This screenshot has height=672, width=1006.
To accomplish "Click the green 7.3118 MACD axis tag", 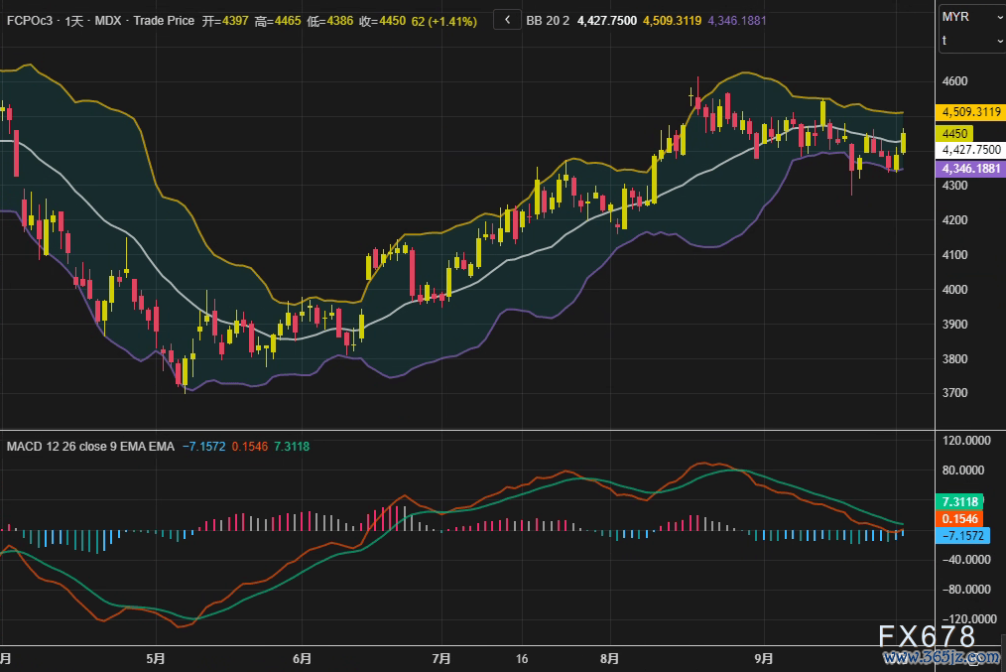I will pos(959,502).
